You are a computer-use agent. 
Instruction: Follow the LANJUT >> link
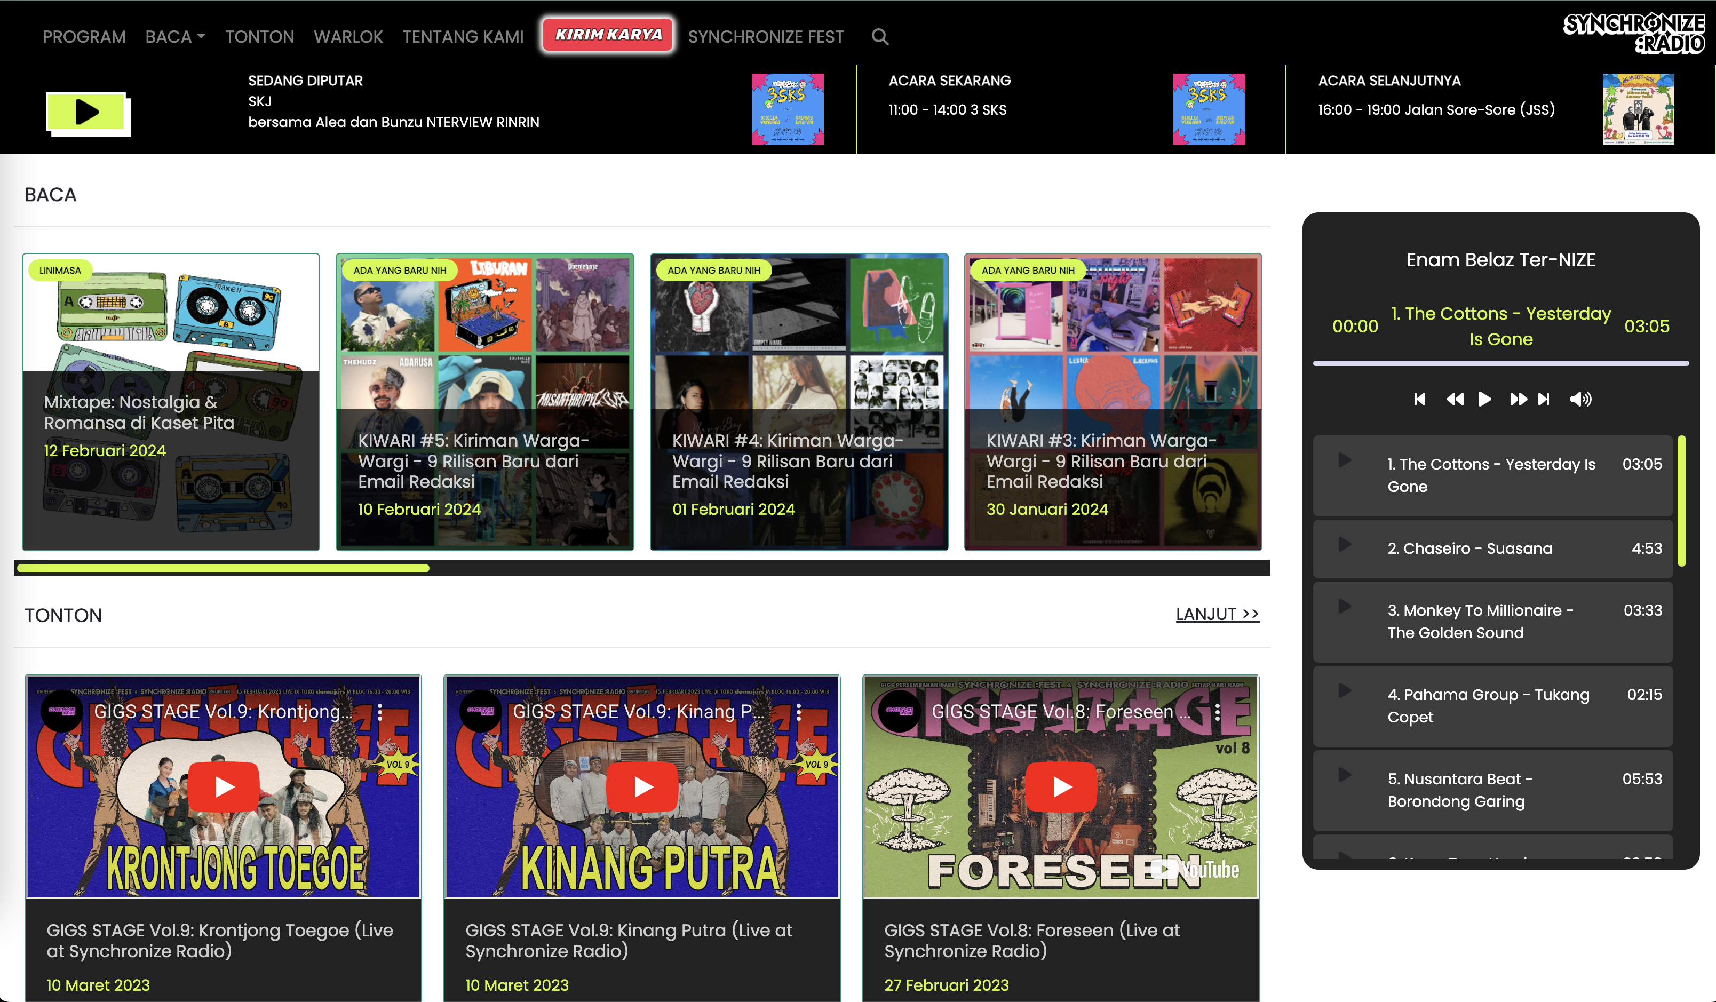[x=1217, y=614]
